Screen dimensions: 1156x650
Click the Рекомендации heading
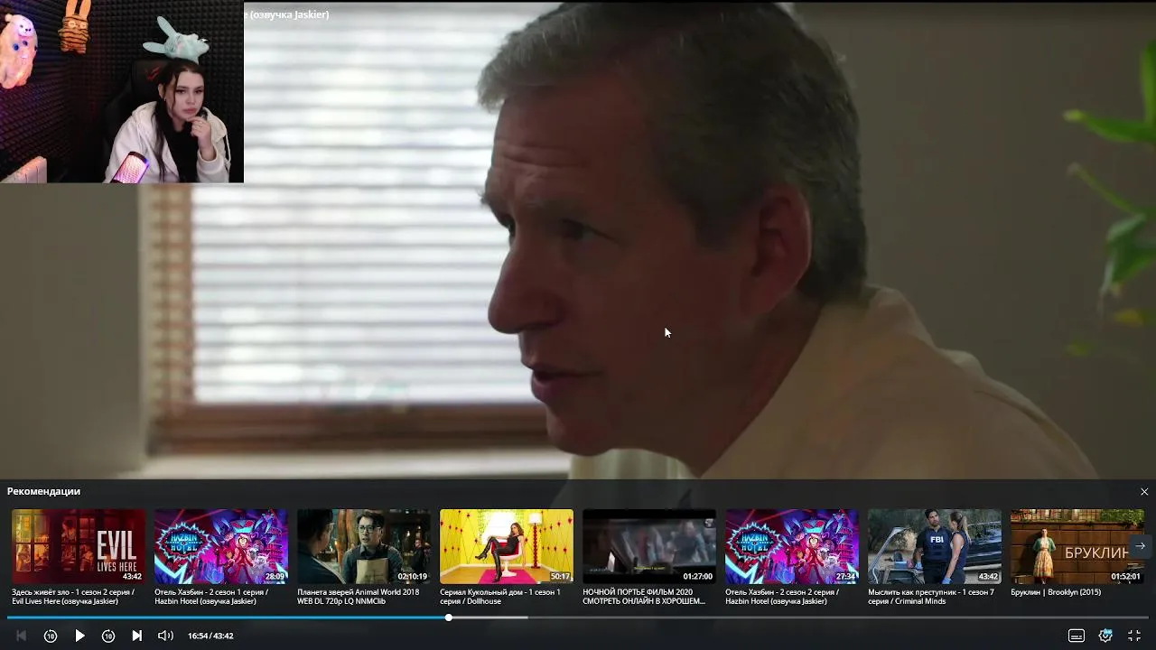43,491
